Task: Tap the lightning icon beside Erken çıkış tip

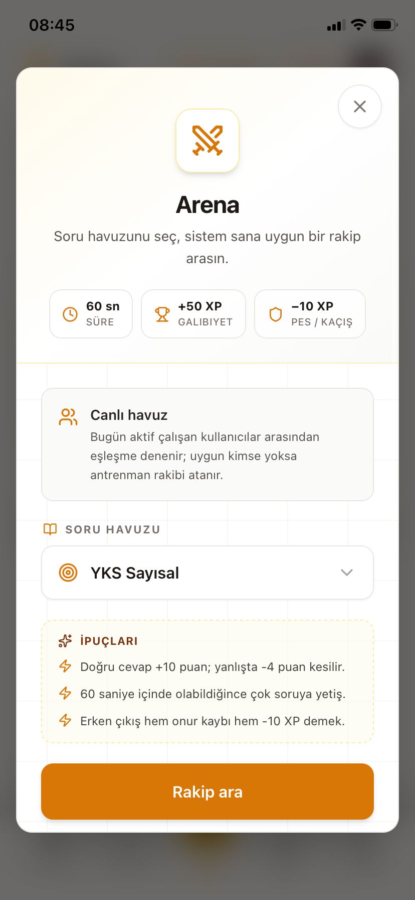Action: click(65, 721)
